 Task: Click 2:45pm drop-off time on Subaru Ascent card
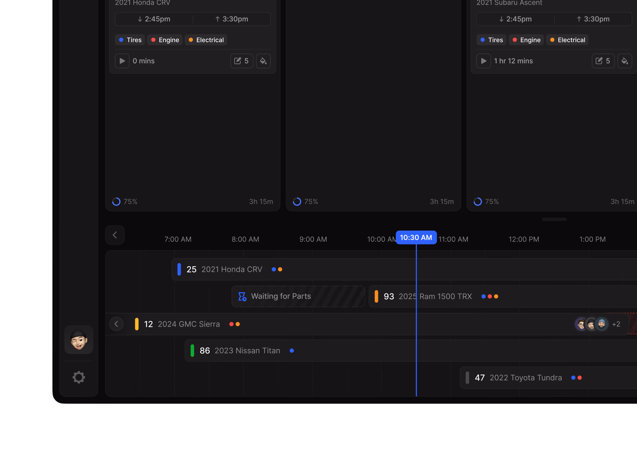tap(515, 19)
